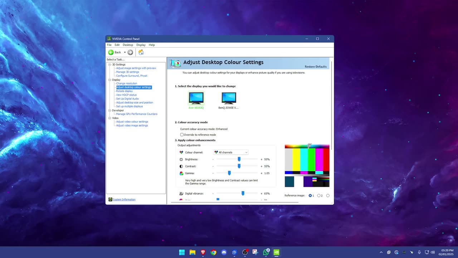The width and height of the screenshot is (458, 258).
Task: Click the Contrast slider handle
Action: tap(239, 166)
